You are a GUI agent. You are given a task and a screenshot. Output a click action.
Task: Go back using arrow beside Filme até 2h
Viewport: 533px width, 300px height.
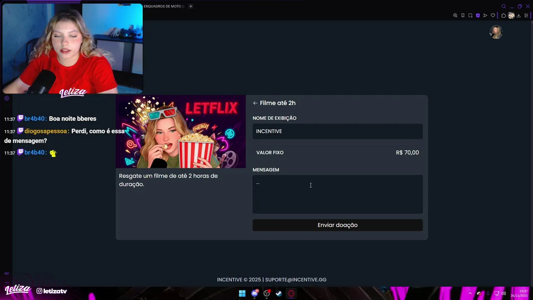pos(255,103)
